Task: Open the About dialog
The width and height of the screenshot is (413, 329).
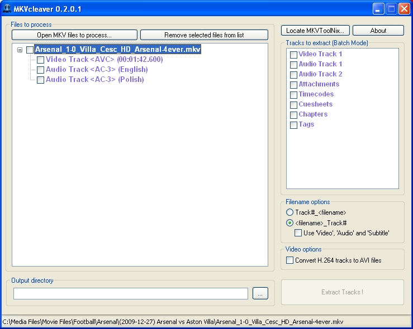Action: tap(378, 31)
